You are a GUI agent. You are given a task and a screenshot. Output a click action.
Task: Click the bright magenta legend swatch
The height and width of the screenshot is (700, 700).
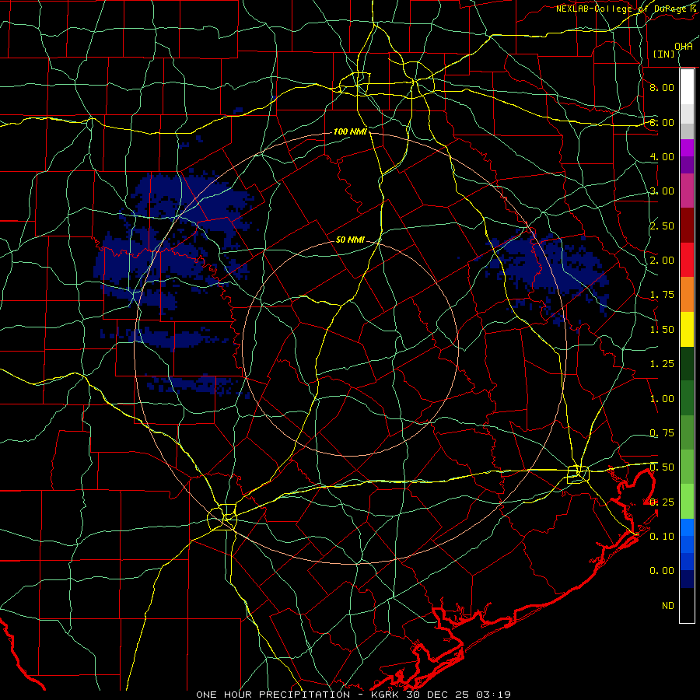[x=687, y=147]
